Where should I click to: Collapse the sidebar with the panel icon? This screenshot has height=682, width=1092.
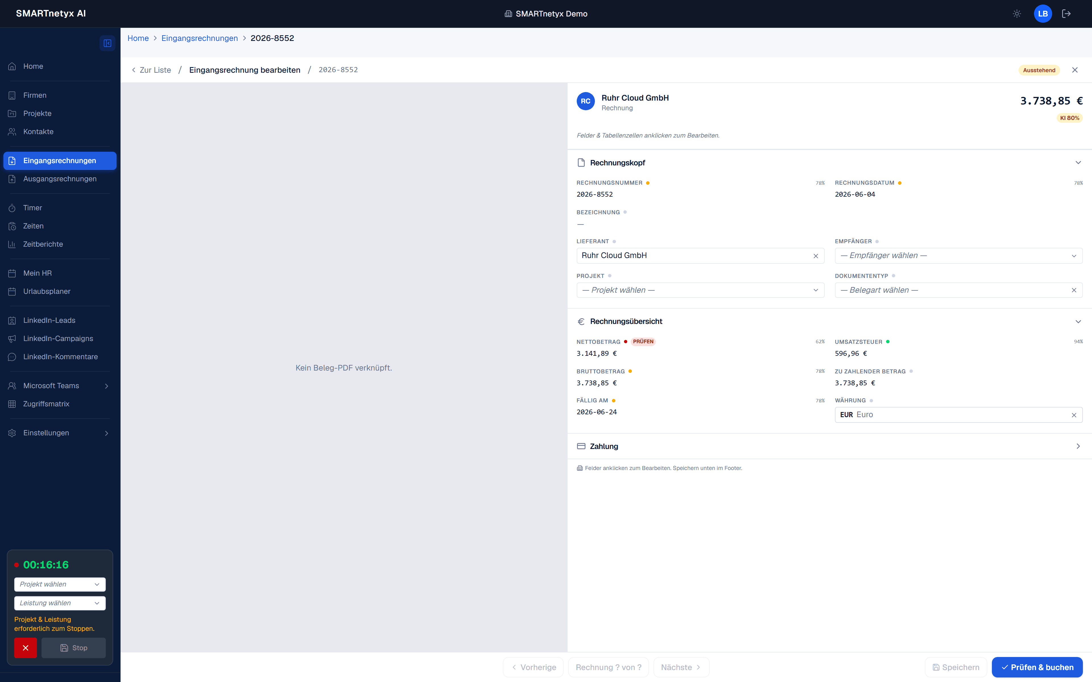pos(107,43)
